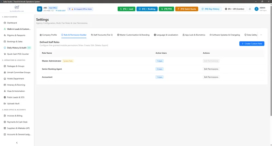Collapse the sidebar with the chevron
This screenshot has width=272, height=146.
(17, 143)
